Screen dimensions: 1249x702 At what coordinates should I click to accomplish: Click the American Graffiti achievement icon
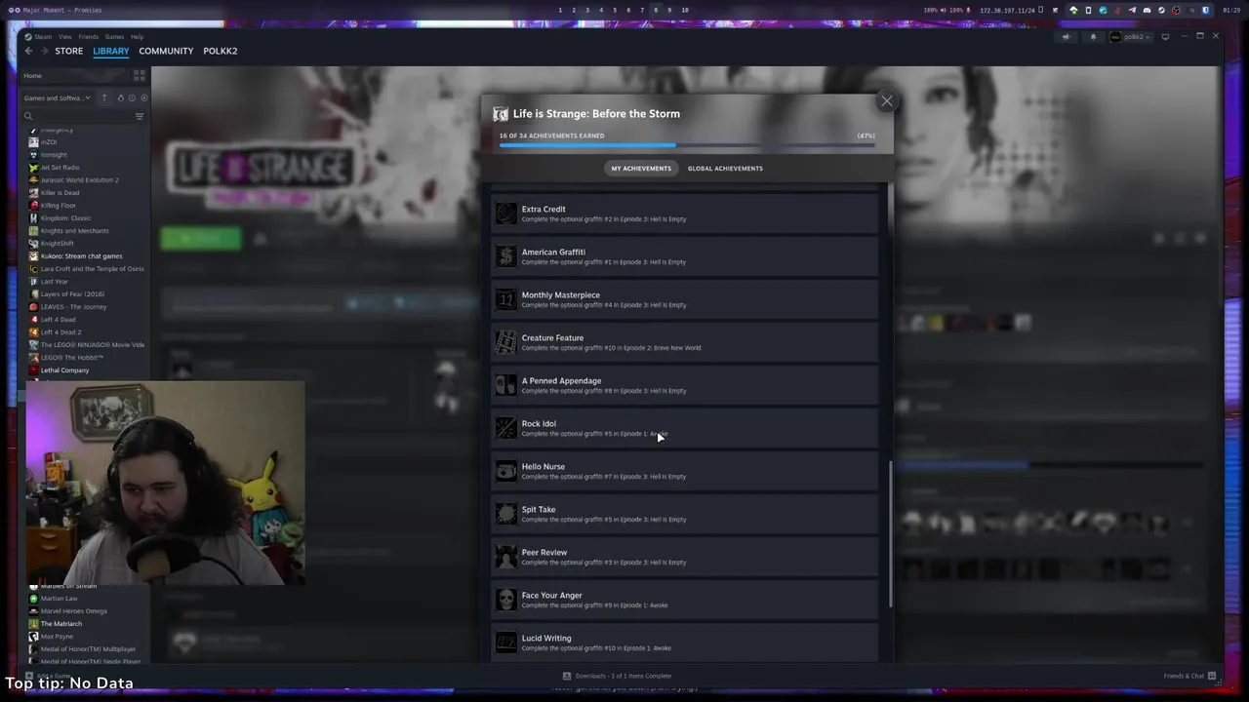505,256
